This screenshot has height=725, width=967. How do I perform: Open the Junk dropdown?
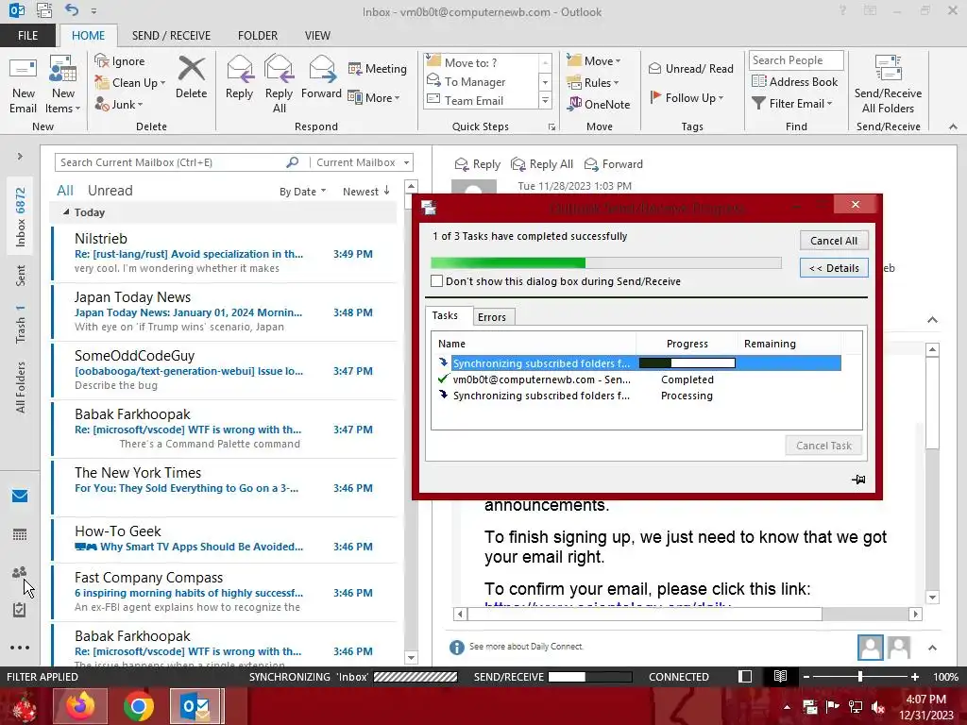tap(119, 104)
